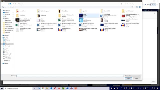160x90 pixels.
Task: Select the Immobilien folder icon
Action: point(17,11)
